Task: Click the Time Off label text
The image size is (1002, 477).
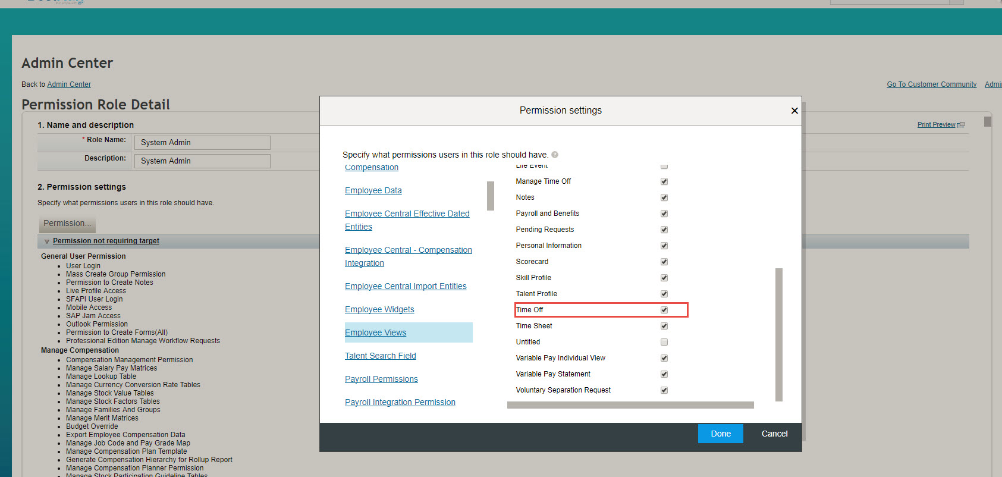Action: [529, 310]
